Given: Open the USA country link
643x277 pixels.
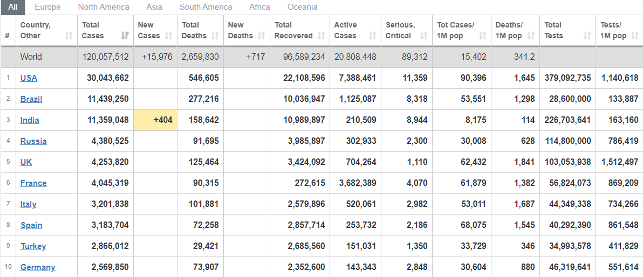Looking at the screenshot, I should pos(29,78).
